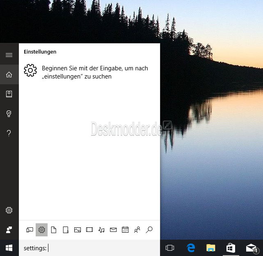Screen dimensions: 263x256
Task: Select the highlighted settings gear filter
Action: [x=41, y=230]
